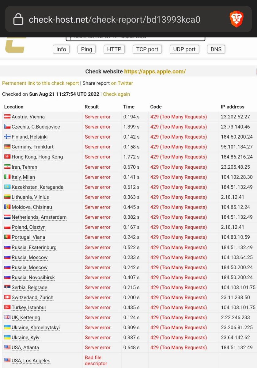This screenshot has height=368, width=257.
Task: Click the Netherlands flag icon
Action: pos(7,217)
